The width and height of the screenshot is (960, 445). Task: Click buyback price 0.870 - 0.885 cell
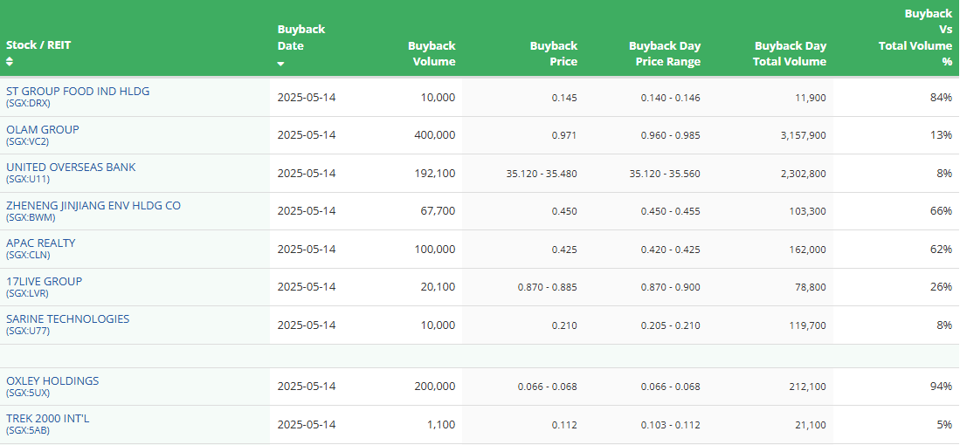coord(548,287)
